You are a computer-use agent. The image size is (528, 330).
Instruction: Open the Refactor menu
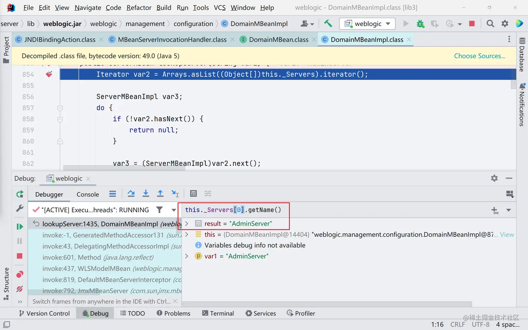pyautogui.click(x=139, y=7)
